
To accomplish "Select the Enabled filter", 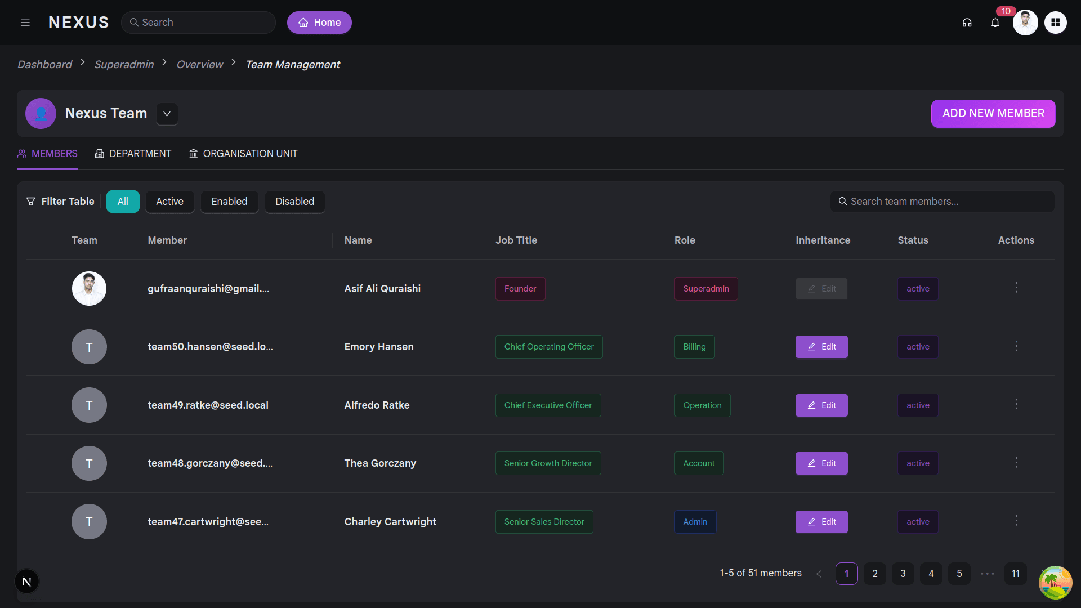I will [x=229, y=202].
